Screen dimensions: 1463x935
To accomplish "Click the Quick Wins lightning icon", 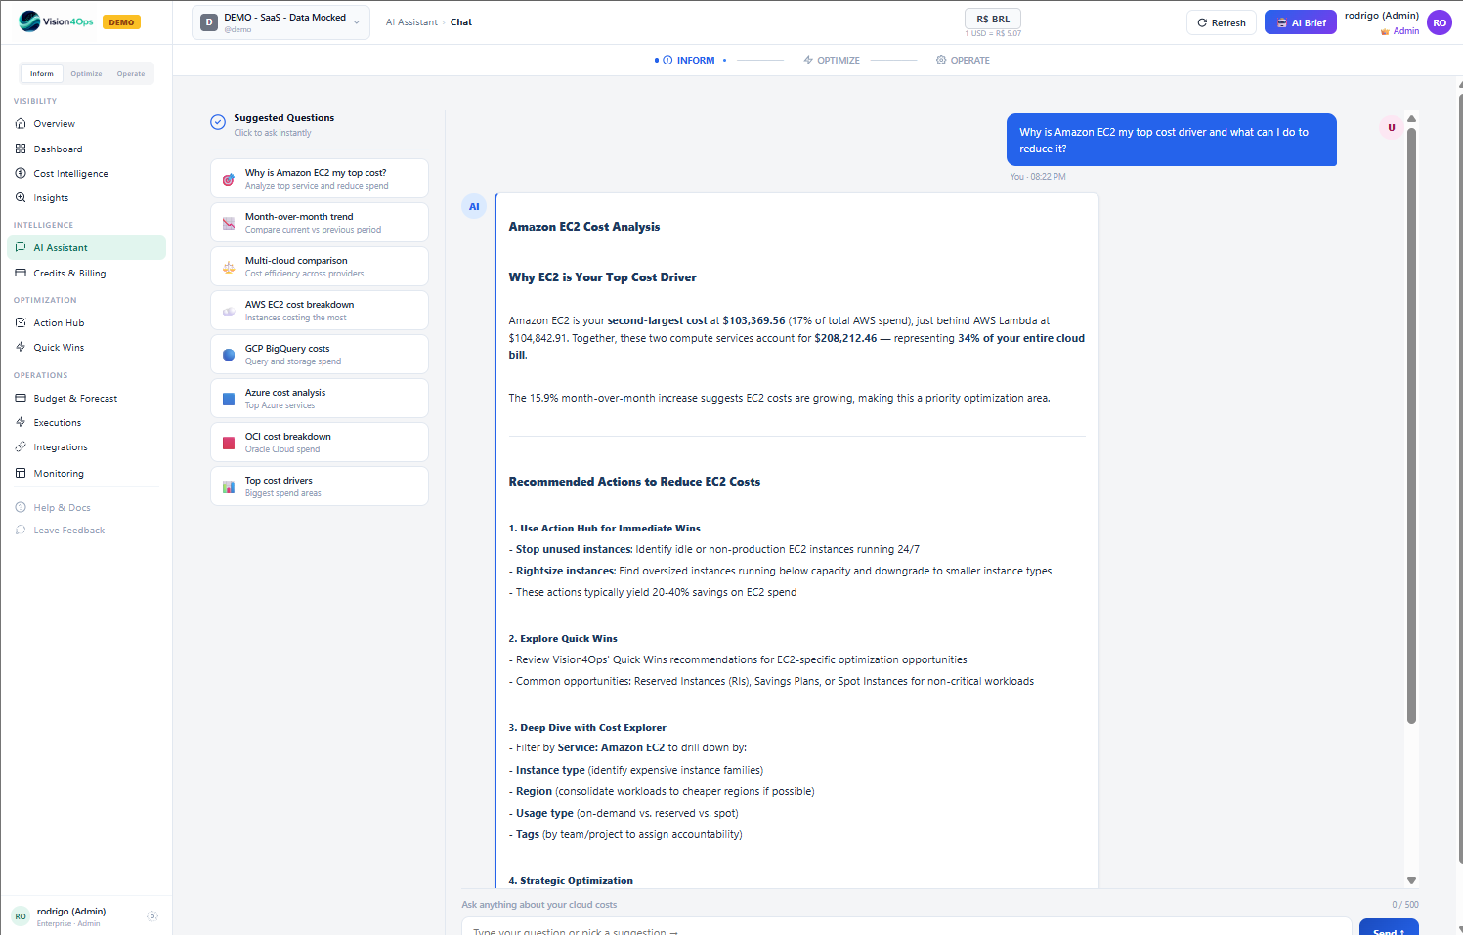I will tap(21, 347).
